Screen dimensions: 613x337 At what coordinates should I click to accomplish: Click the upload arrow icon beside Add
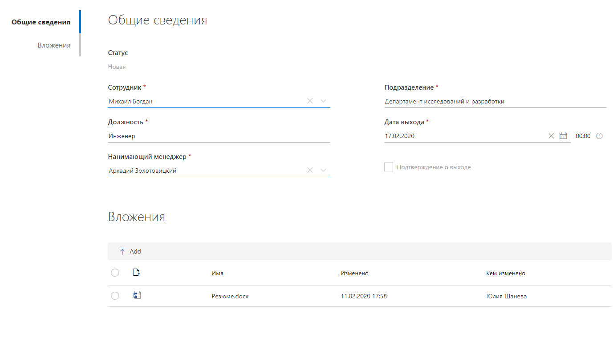click(x=122, y=251)
